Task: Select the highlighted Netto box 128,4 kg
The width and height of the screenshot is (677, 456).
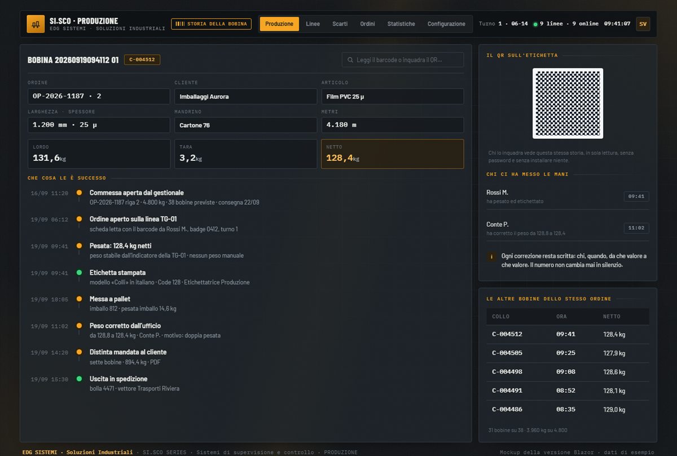Action: (x=393, y=154)
